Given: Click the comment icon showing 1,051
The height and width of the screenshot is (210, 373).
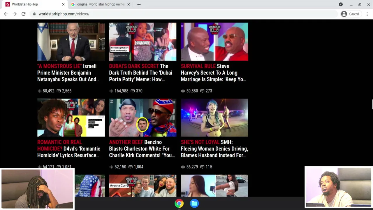Looking at the screenshot, I should 59,167.
